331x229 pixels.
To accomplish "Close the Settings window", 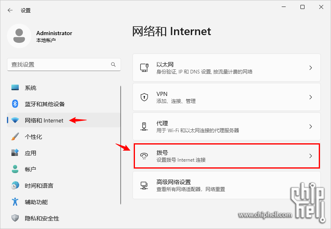I will point(321,7).
